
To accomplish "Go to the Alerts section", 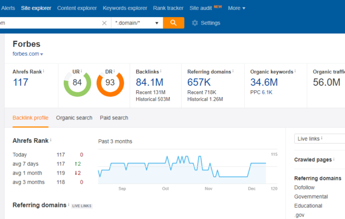I will [x=8, y=8].
